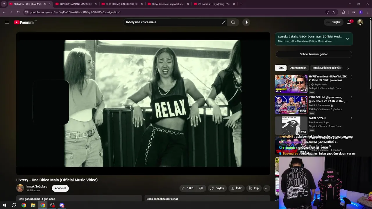Select the Aramanızdan filter chip
The width and height of the screenshot is (372, 209).
point(298,68)
